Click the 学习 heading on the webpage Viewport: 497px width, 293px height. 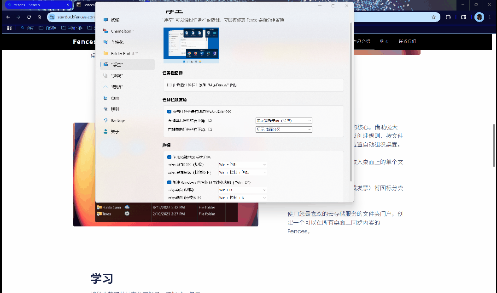coord(102,279)
